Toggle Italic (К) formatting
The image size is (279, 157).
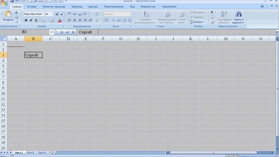[x=31, y=20]
